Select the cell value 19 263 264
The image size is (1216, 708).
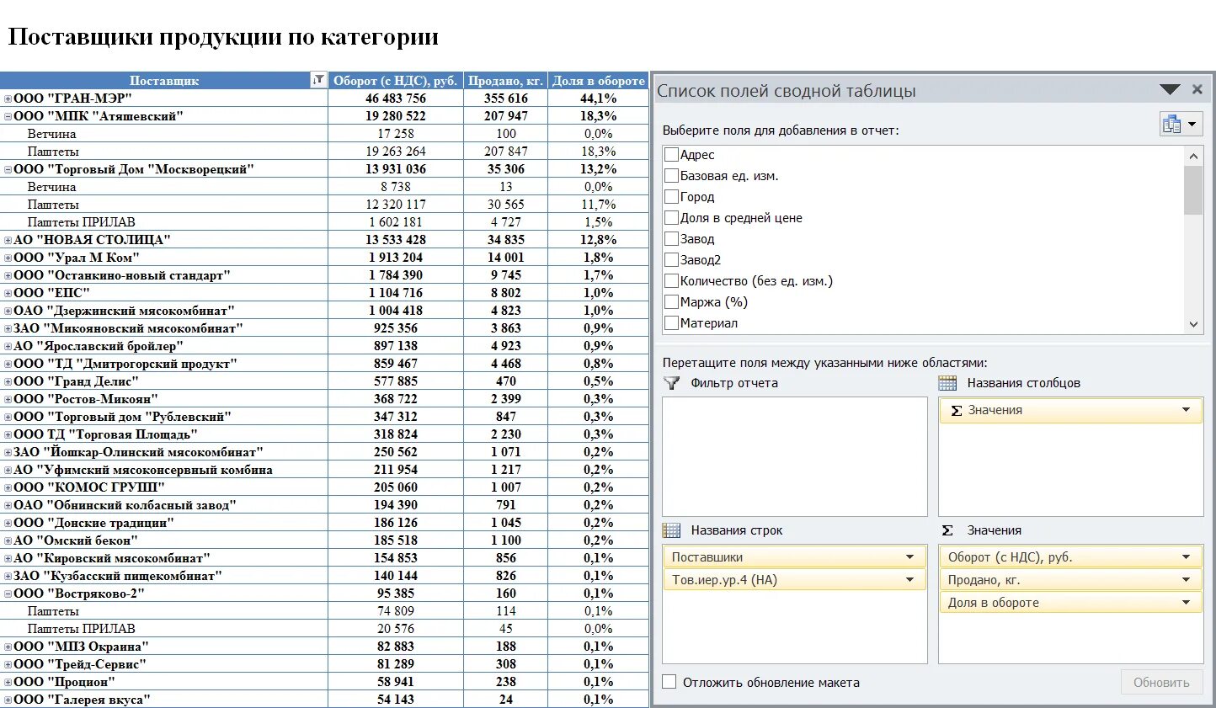coord(396,152)
